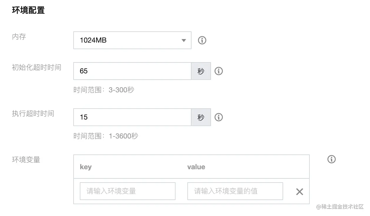Click the 请输入环境变量 key input
This screenshot has height=216, width=370.
[x=127, y=191]
